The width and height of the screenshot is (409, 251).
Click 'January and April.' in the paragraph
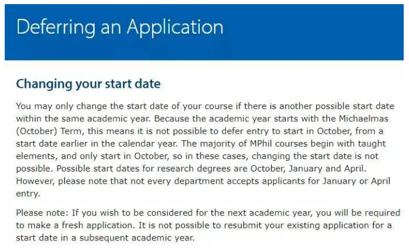coord(328,169)
